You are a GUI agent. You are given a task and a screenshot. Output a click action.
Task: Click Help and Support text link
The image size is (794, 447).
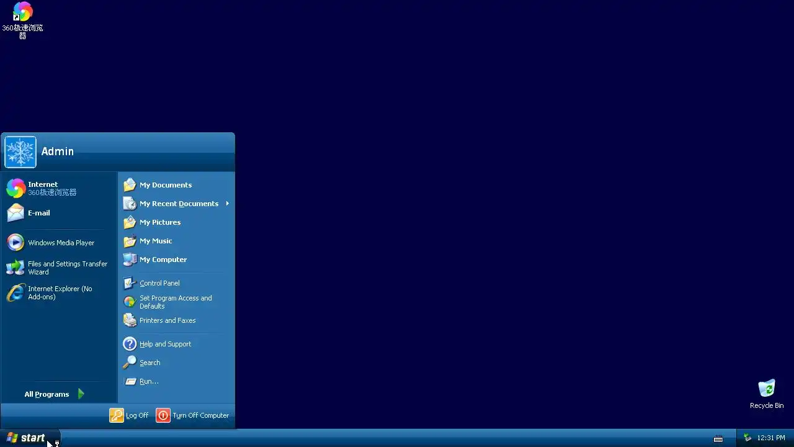(165, 344)
